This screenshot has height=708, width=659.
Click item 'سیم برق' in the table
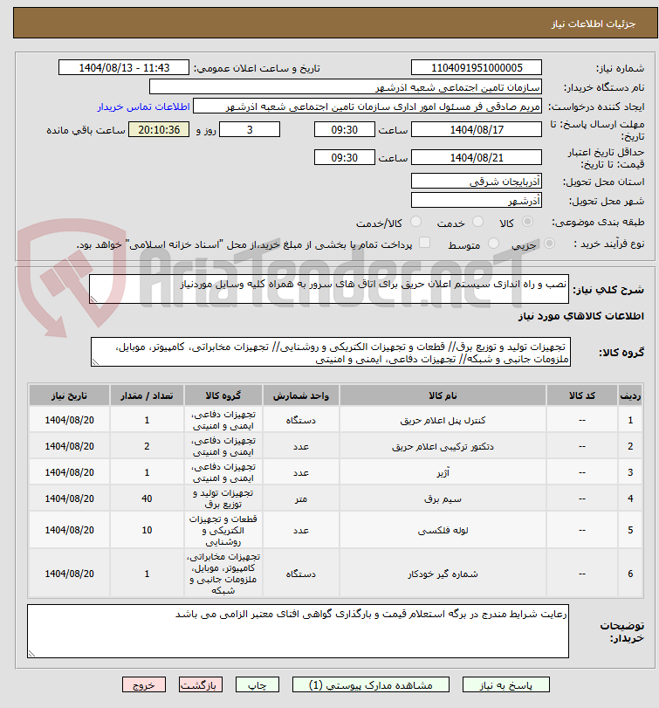(443, 499)
